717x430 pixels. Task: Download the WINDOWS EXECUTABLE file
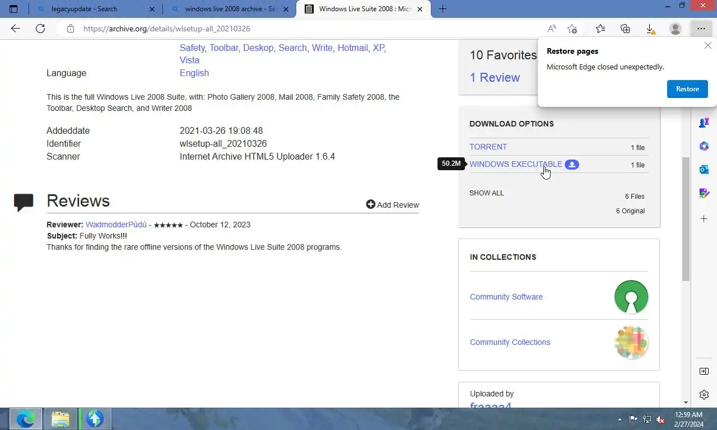[x=516, y=164]
